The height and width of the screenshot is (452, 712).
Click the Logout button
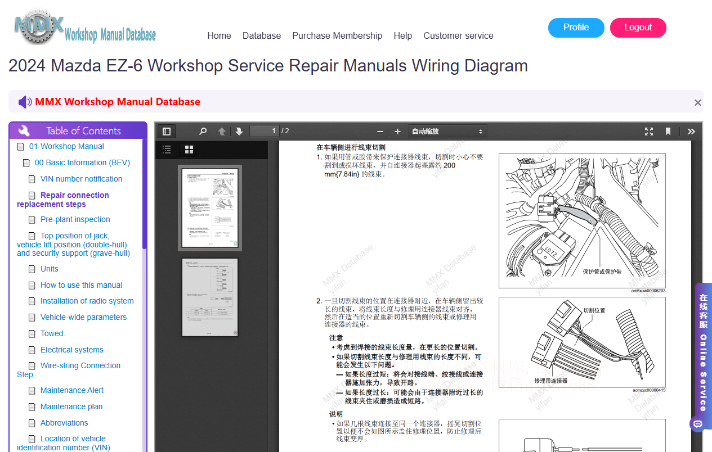[638, 28]
